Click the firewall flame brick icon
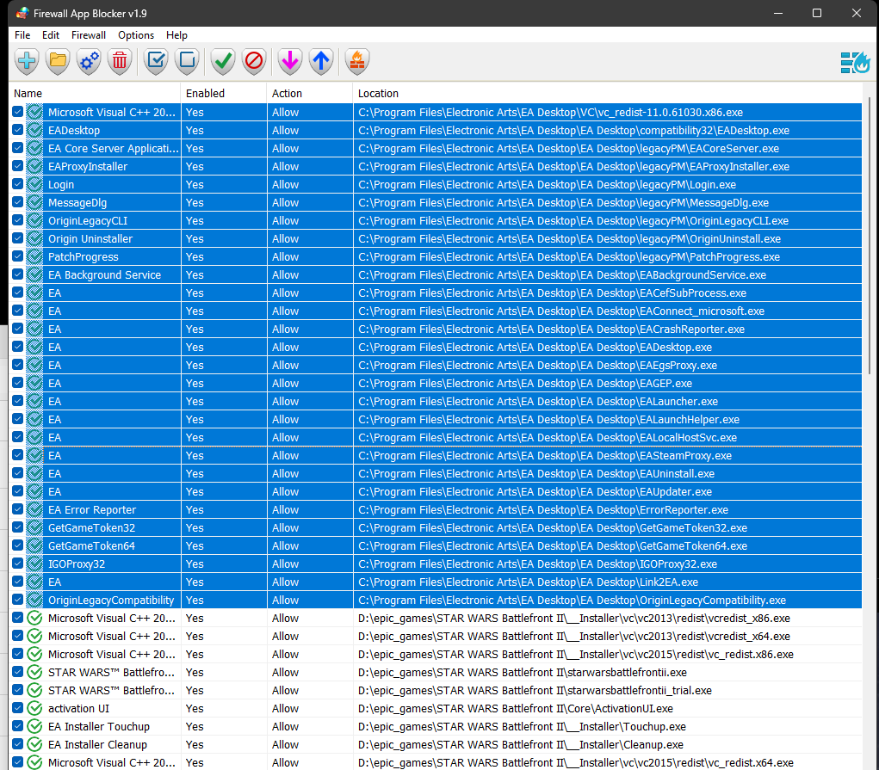The height and width of the screenshot is (770, 879). point(357,61)
